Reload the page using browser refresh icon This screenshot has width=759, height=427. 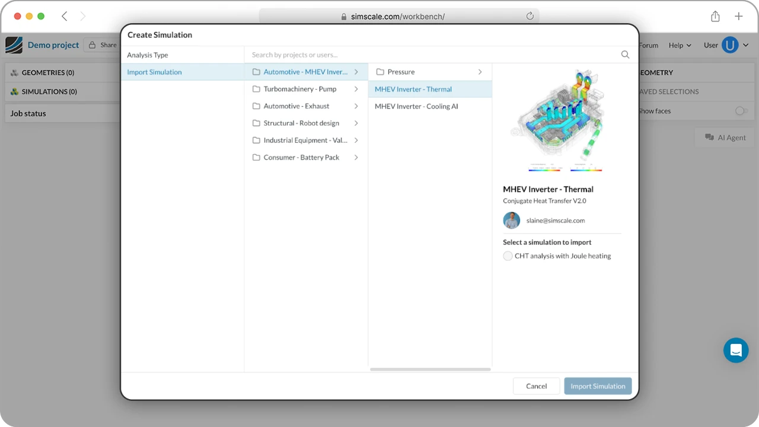click(x=530, y=16)
